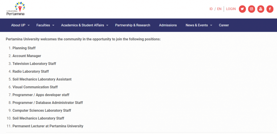Select Permanent Lecturer at Pertamina University
The height and width of the screenshot is (134, 277).
tap(48, 126)
